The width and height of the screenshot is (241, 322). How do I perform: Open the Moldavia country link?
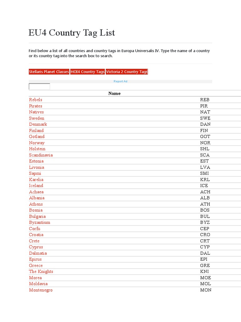click(x=38, y=284)
